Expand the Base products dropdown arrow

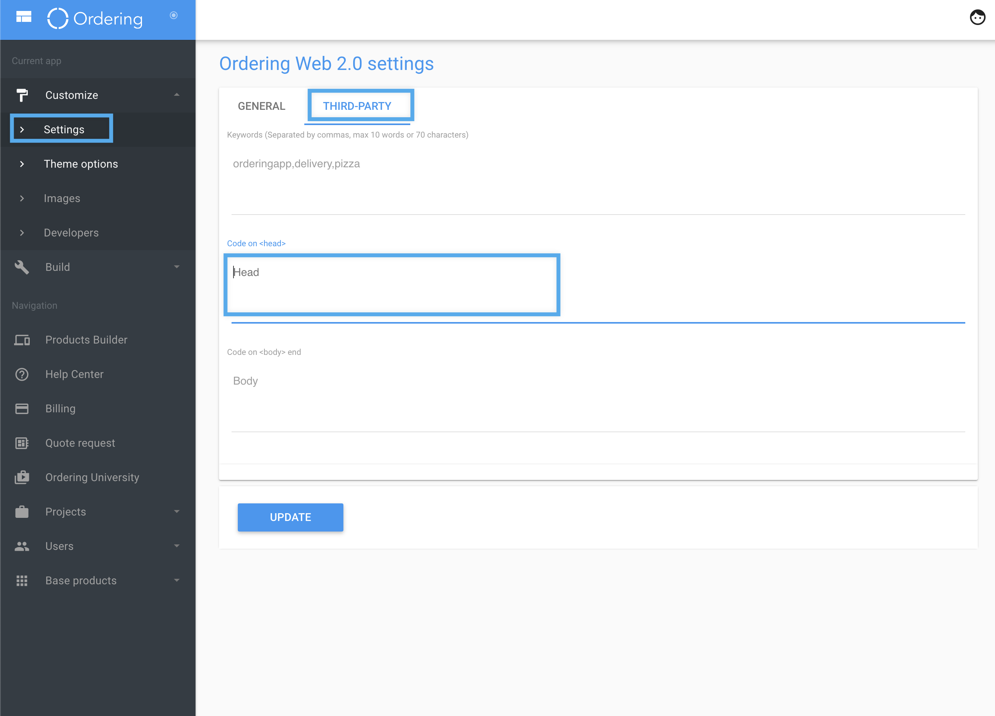[x=177, y=580]
